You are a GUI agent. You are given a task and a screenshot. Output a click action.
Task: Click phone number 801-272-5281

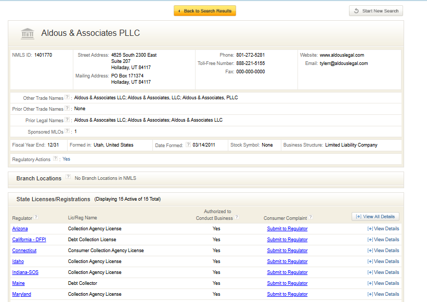point(251,55)
